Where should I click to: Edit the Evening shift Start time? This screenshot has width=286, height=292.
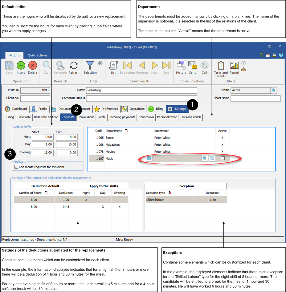(43, 153)
